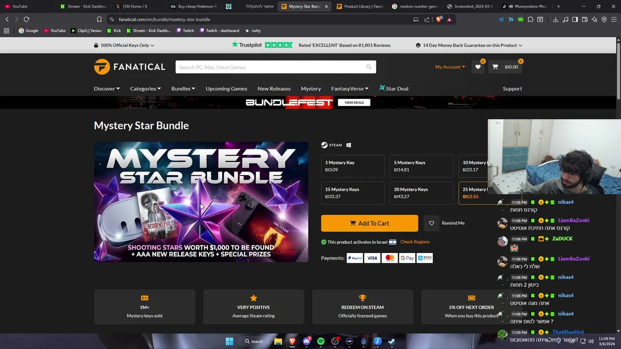This screenshot has width=621, height=349.
Task: Select the 5 Mystery Keys option
Action: [421, 166]
